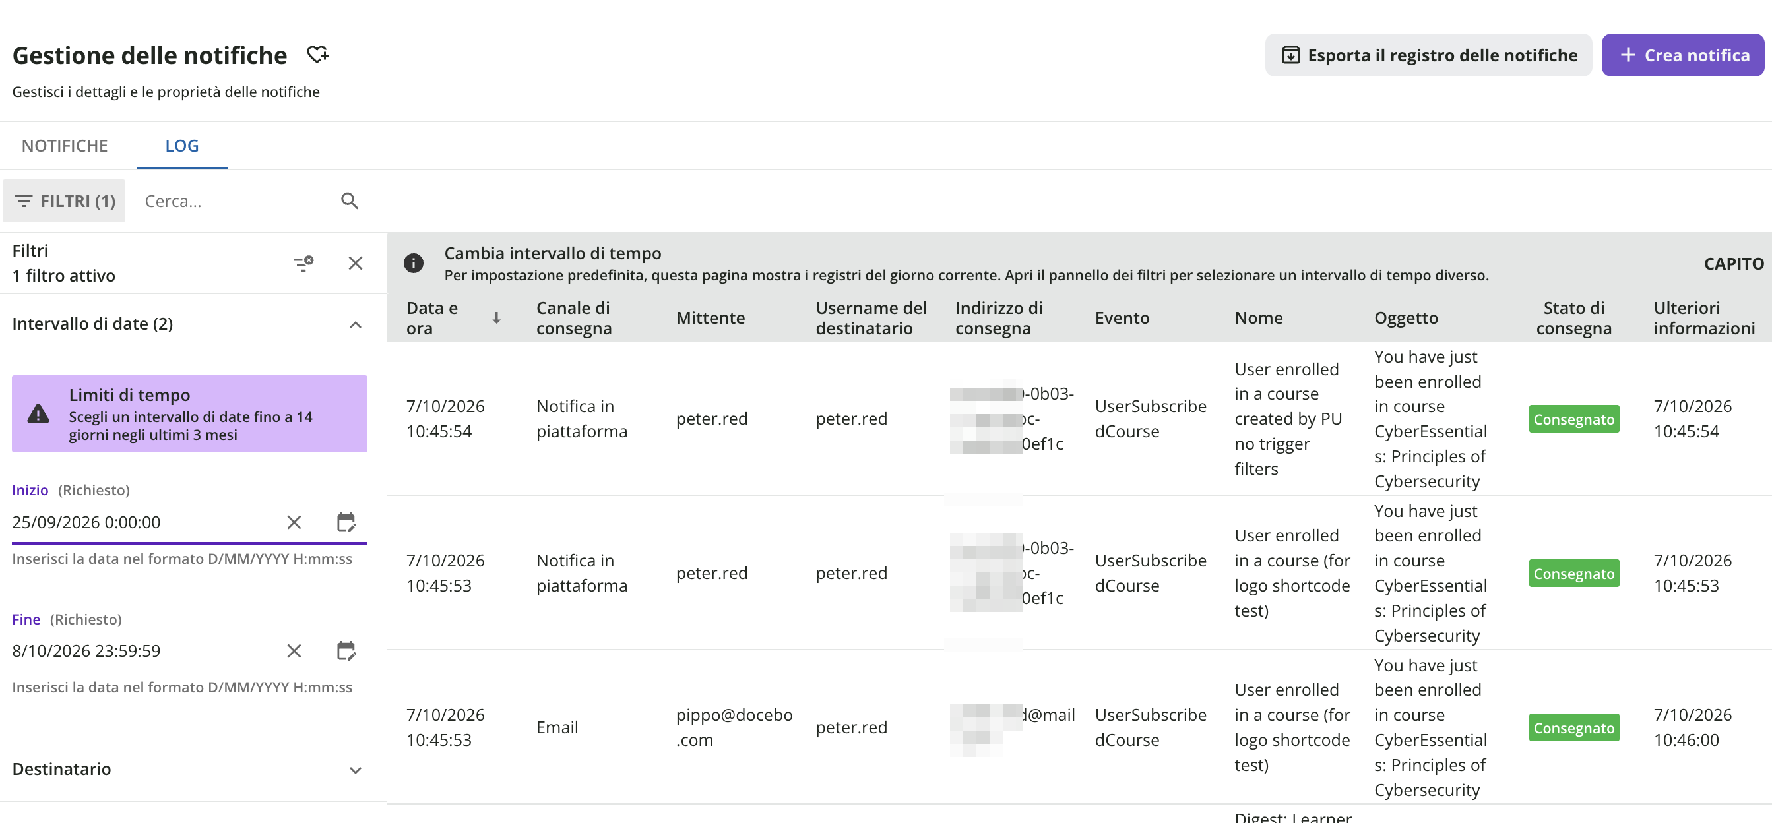Click Consegnato badge in Email row

click(1573, 727)
